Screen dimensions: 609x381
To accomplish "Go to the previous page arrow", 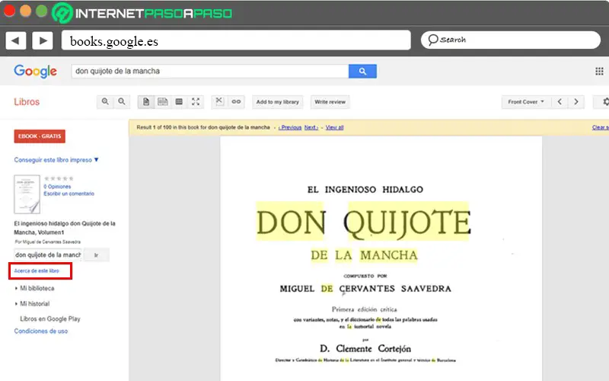I will [560, 101].
